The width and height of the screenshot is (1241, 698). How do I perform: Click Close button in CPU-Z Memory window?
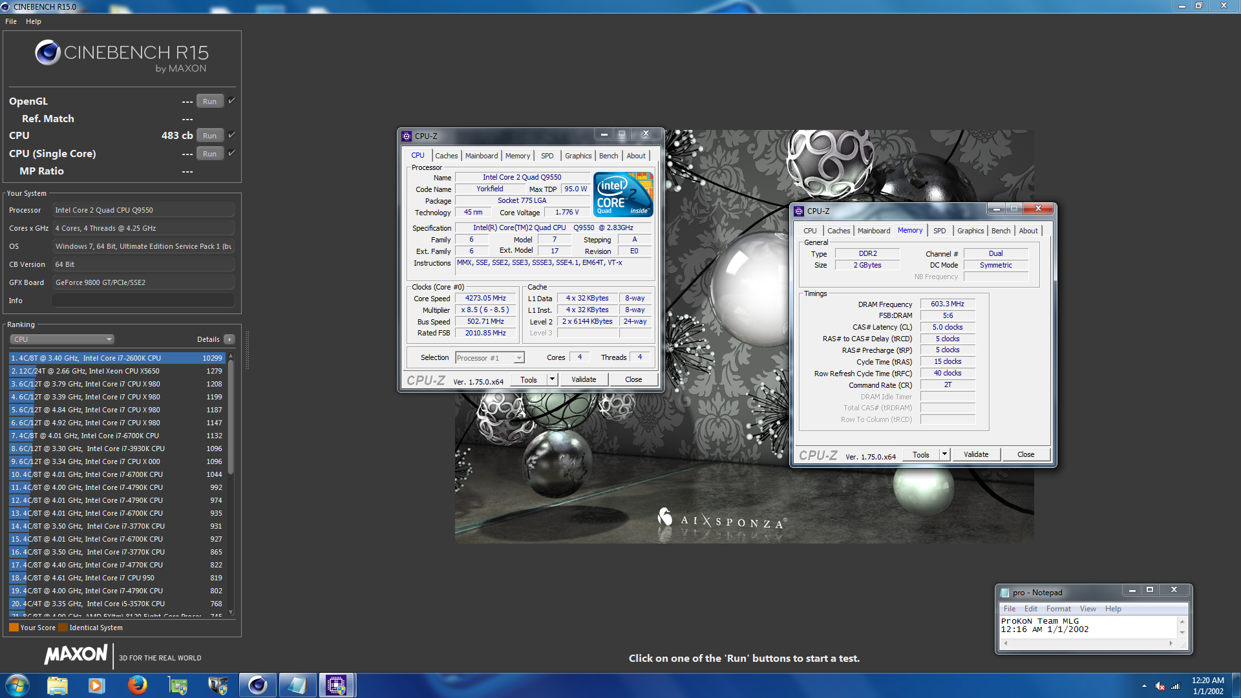(1026, 454)
